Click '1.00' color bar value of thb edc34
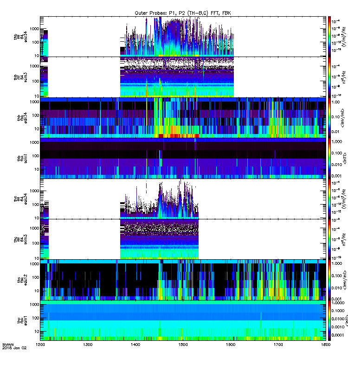Viewport: 348px width, 371px height. pos(335,102)
